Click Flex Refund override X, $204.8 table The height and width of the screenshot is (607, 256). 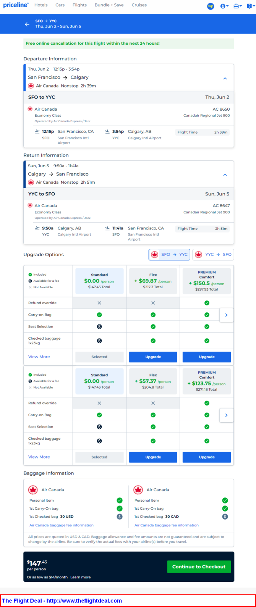pyautogui.click(x=153, y=403)
